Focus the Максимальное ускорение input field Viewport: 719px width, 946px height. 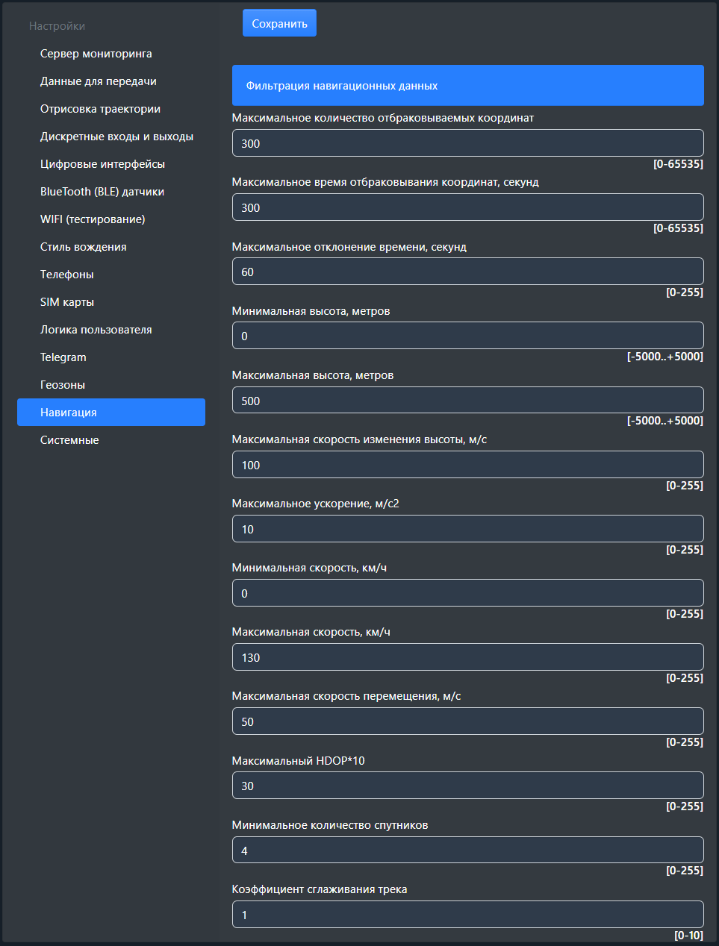pyautogui.click(x=467, y=529)
